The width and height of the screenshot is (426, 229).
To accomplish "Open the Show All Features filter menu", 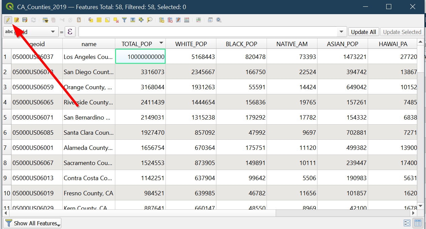I will pyautogui.click(x=32, y=223).
